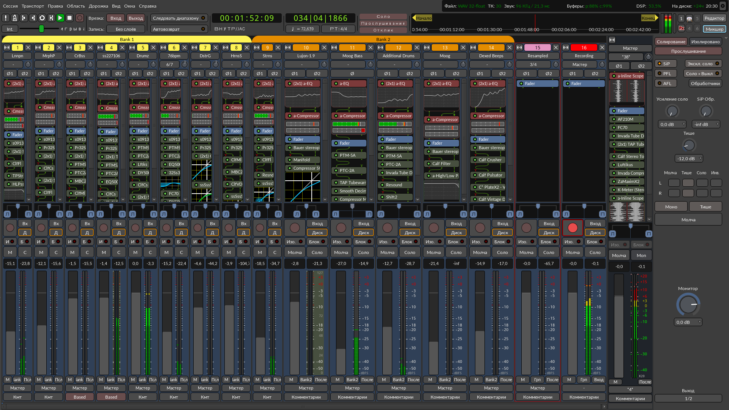729x410 pixels.
Task: Click the width toggle icon on master strip
Action: tap(612, 40)
